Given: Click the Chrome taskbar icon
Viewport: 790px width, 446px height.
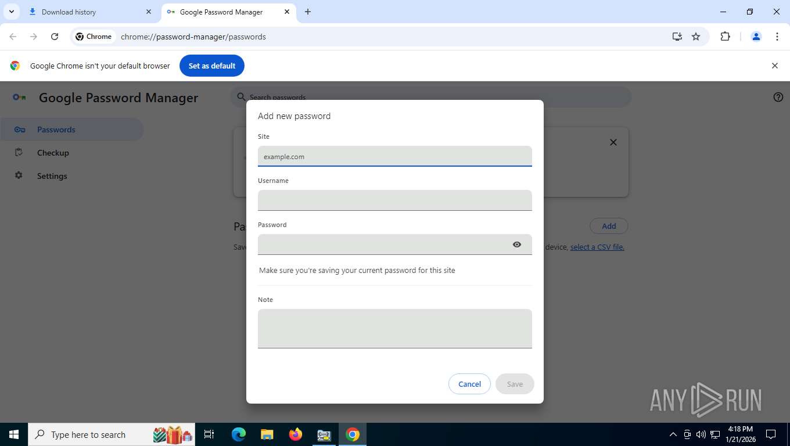Looking at the screenshot, I should (353, 434).
